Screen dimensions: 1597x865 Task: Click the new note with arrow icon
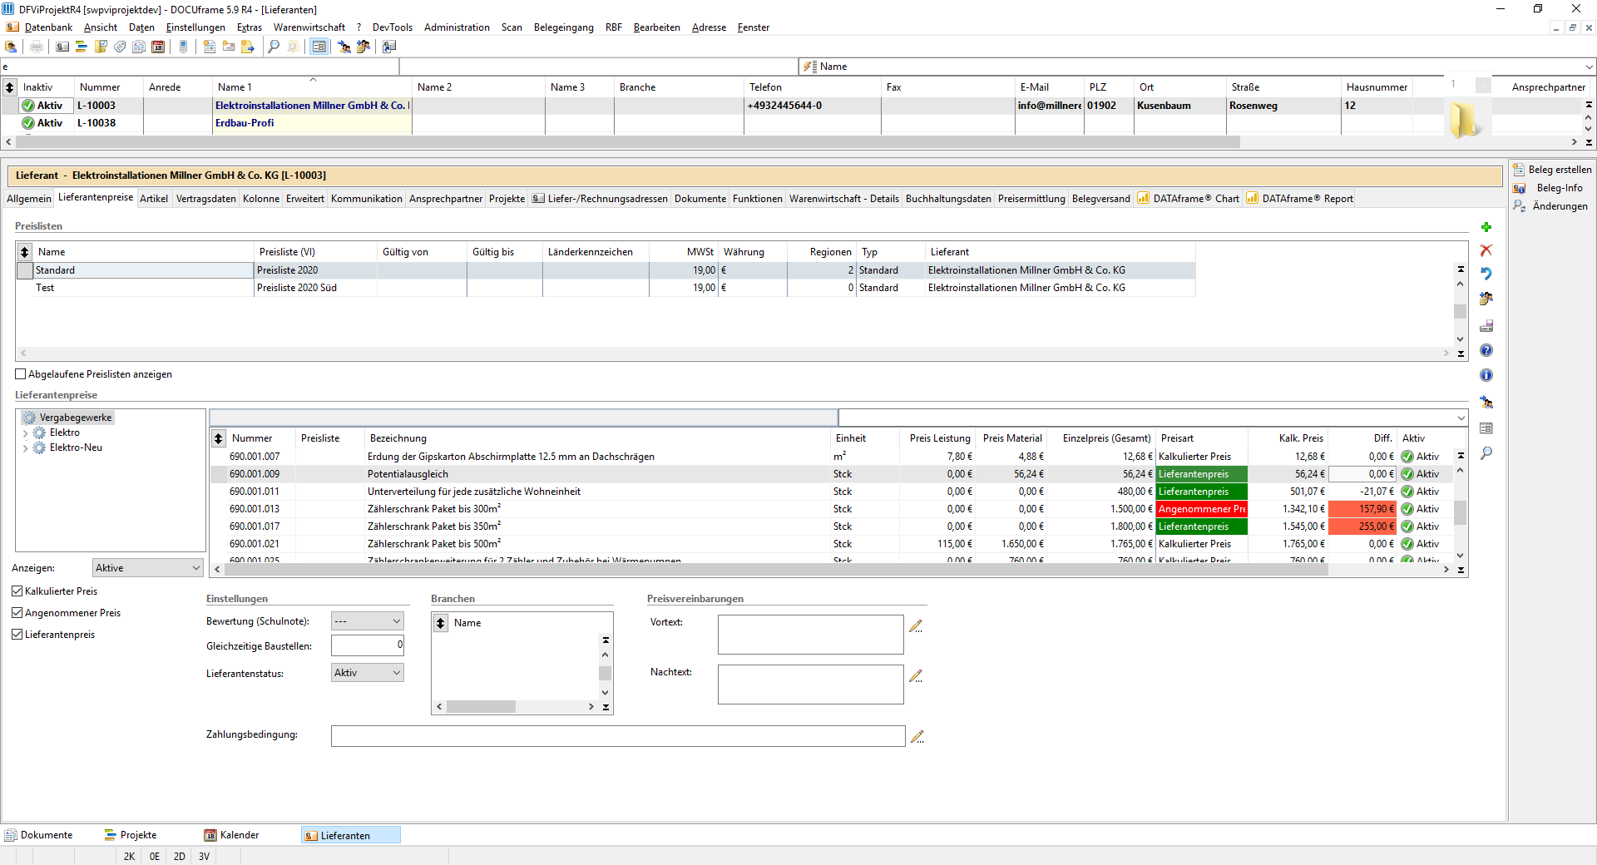[247, 47]
